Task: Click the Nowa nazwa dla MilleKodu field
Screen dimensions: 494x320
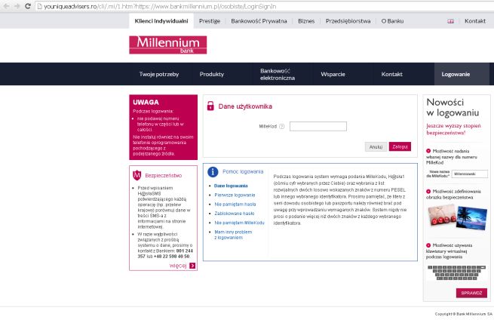Action: point(469,174)
